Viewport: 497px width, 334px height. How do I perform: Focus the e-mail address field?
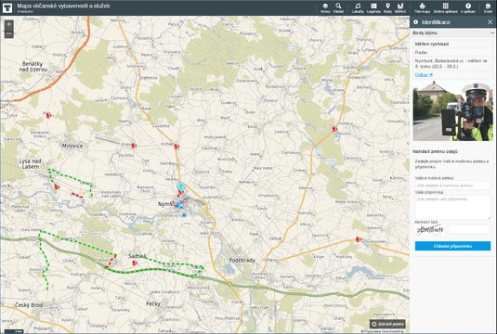click(453, 186)
